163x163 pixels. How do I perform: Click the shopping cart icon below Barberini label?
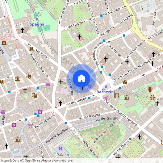[x=105, y=99]
